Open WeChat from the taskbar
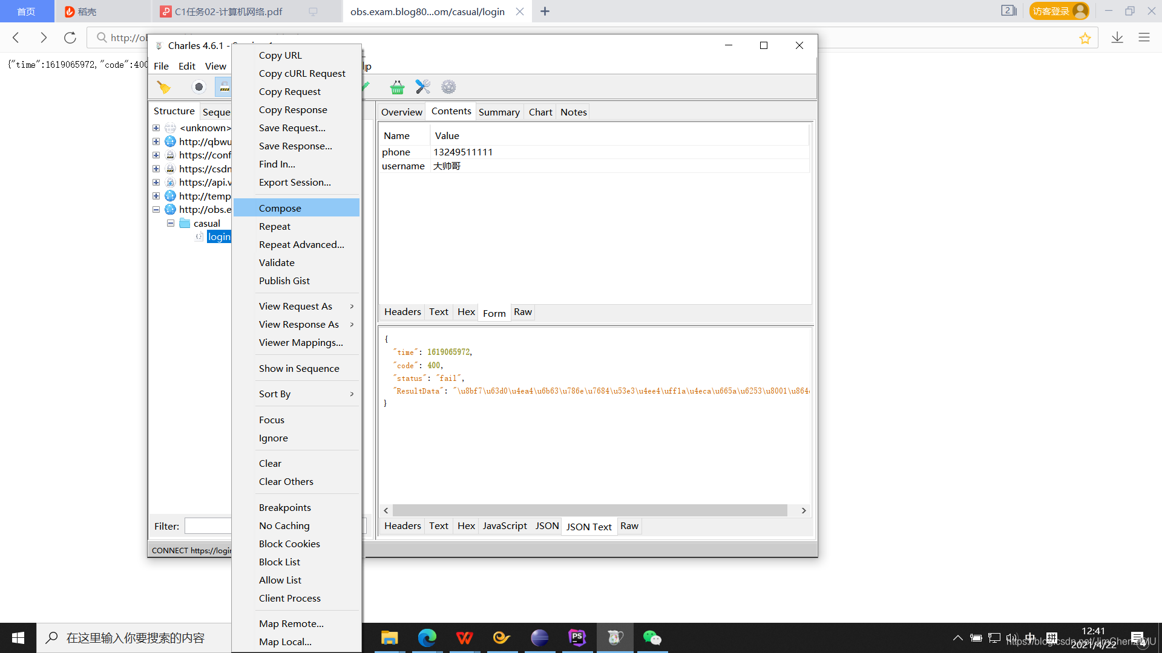The width and height of the screenshot is (1162, 653). (x=652, y=638)
